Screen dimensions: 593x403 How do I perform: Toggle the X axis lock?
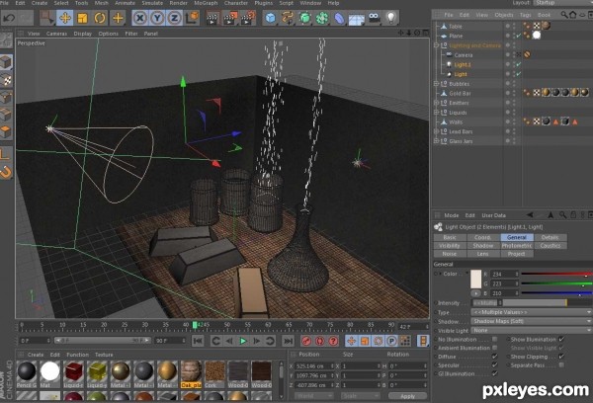(x=140, y=18)
